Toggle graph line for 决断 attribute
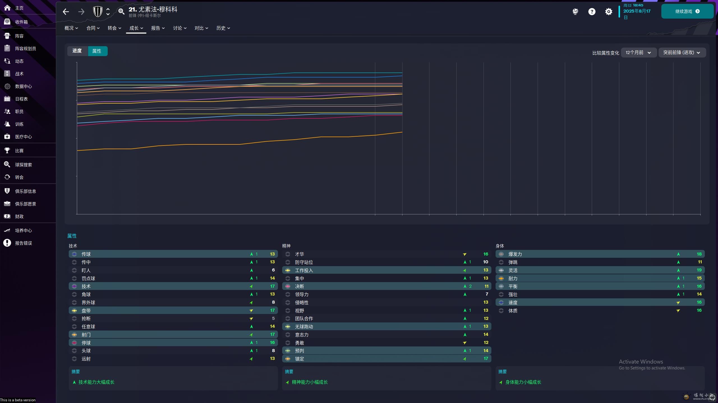Viewport: 718px width, 403px height. click(288, 286)
